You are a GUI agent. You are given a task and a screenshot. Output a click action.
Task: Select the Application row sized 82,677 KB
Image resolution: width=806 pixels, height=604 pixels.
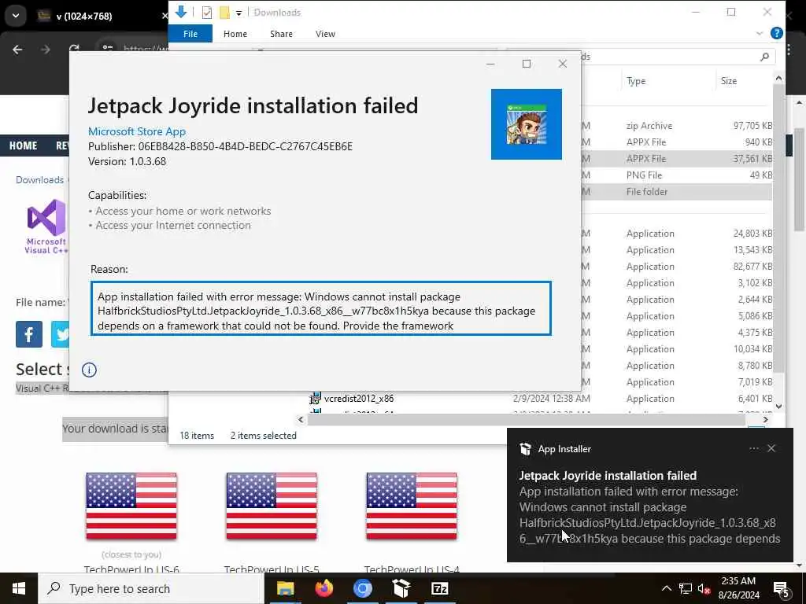pos(676,267)
